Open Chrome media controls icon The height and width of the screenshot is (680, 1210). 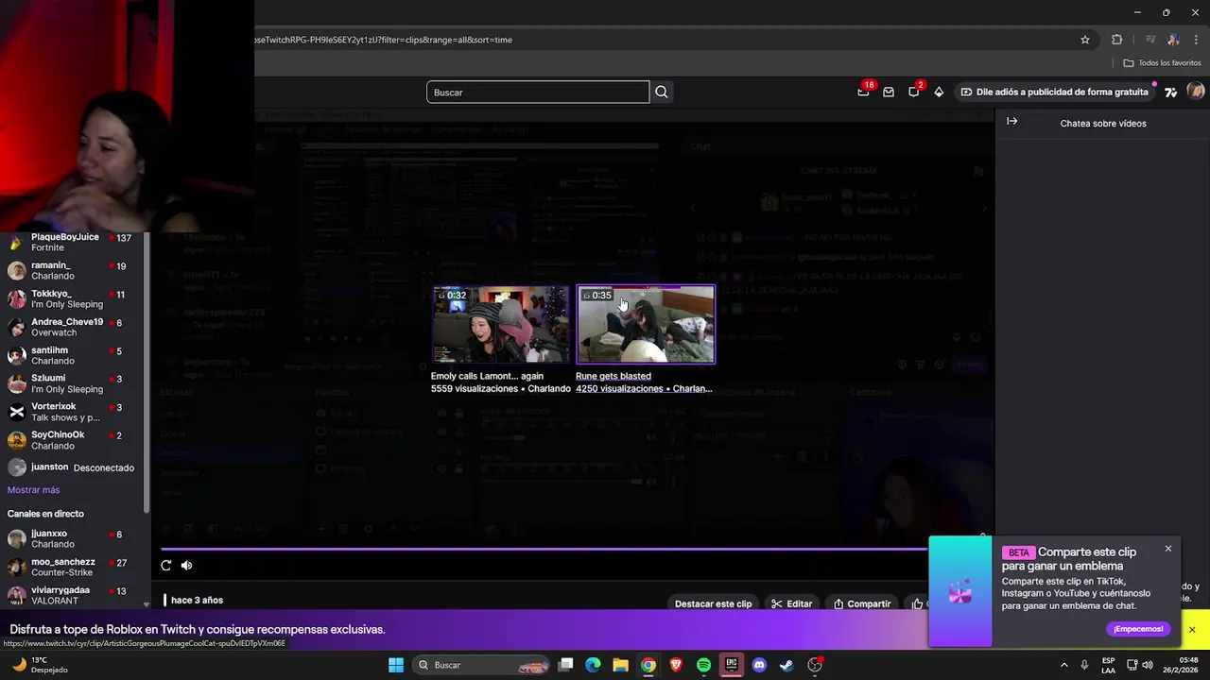pos(1149,40)
